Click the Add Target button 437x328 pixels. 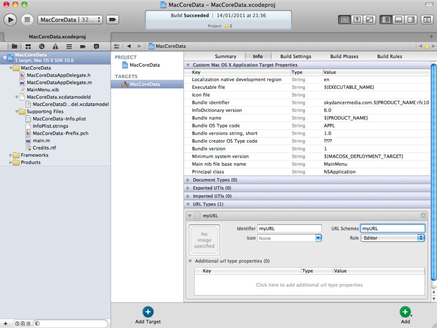pyautogui.click(x=148, y=315)
